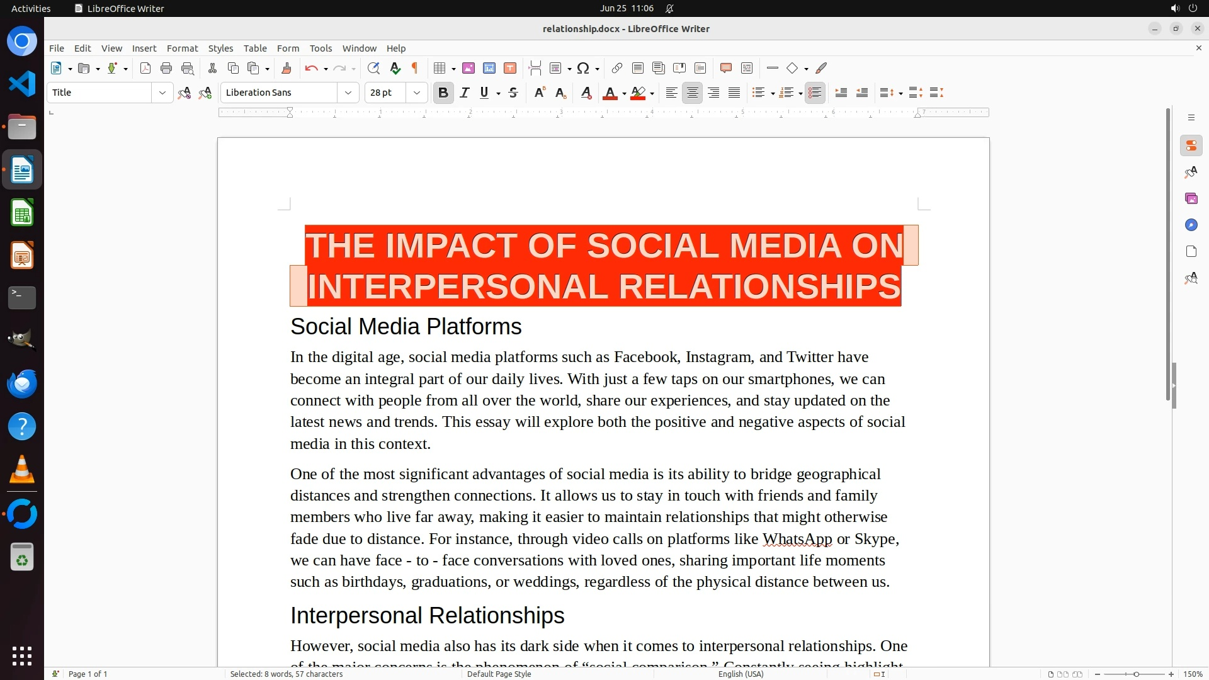Click the Strikethrough formatting icon
The image size is (1209, 680).
click(x=513, y=93)
